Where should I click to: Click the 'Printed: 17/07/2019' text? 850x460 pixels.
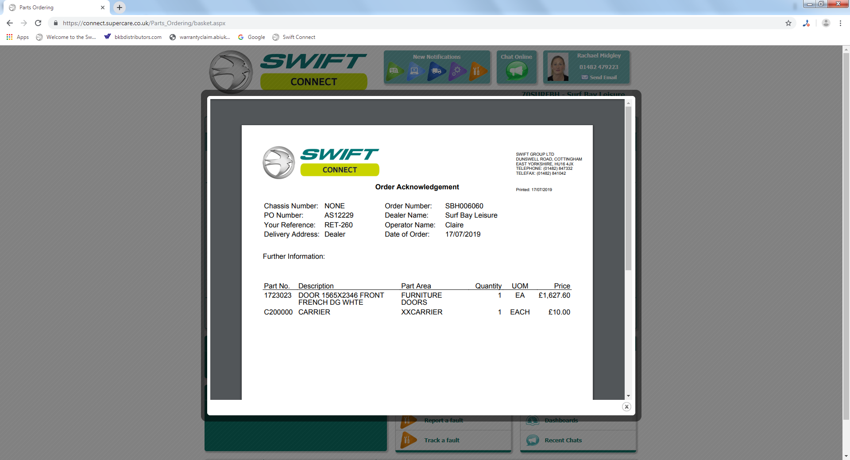click(x=534, y=190)
